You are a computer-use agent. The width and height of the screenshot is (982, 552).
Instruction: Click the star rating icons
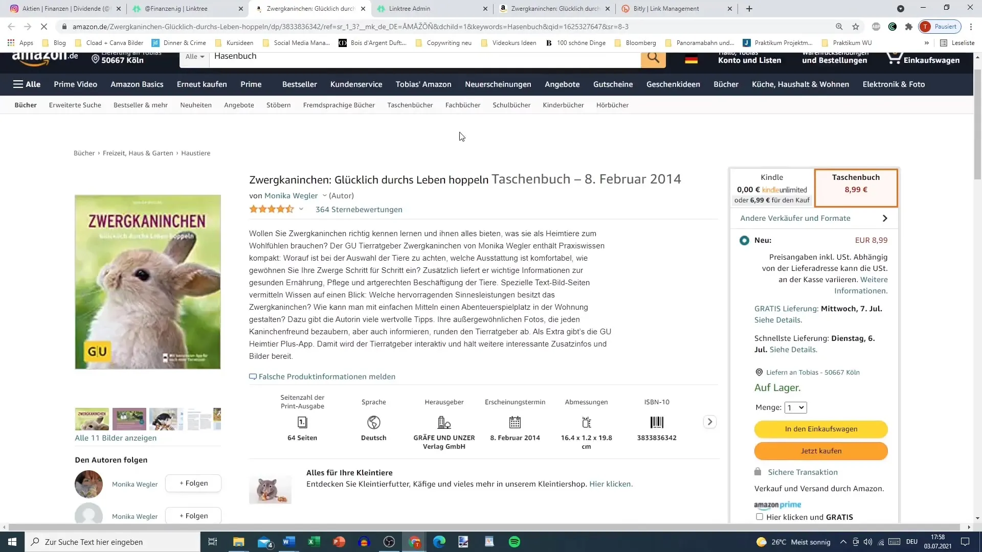pyautogui.click(x=272, y=209)
